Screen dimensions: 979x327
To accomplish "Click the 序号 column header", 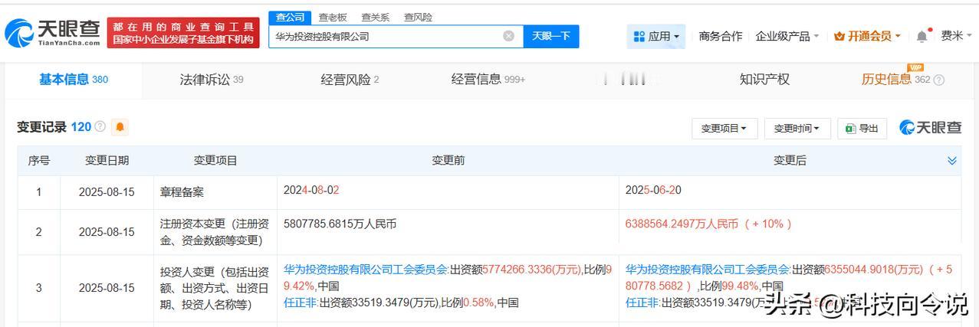I will (x=39, y=161).
